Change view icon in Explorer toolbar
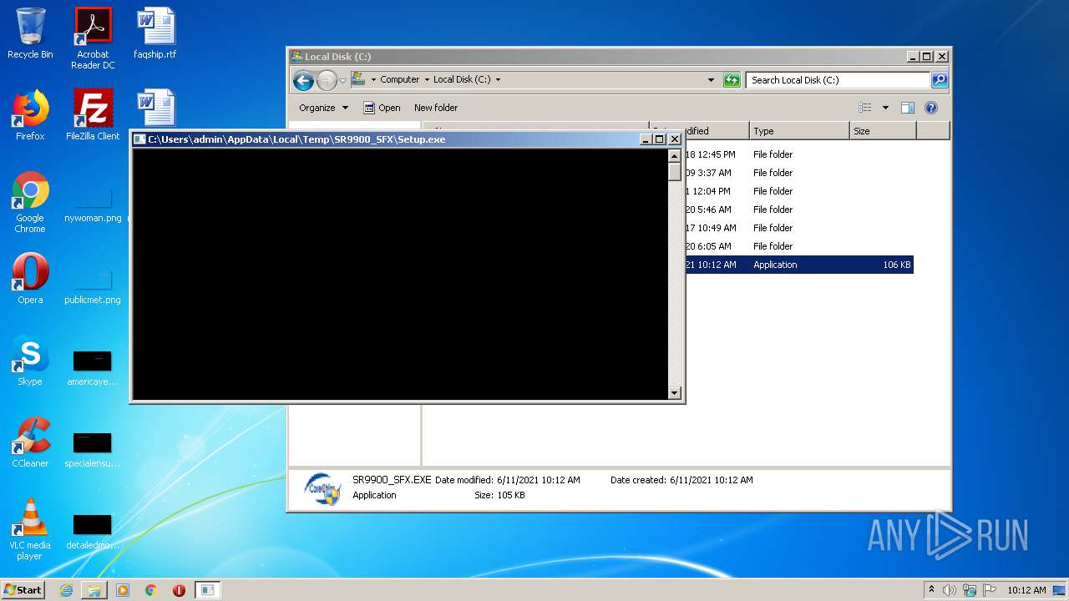1069x601 pixels. (865, 108)
